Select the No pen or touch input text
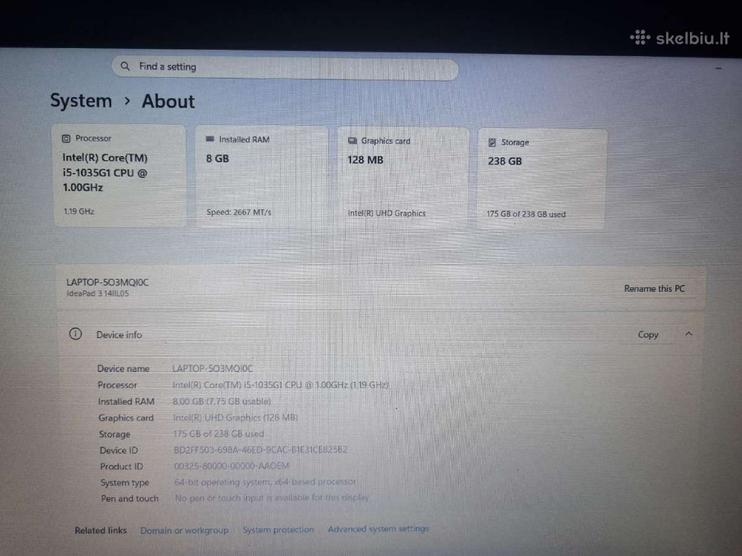The image size is (742, 556). [x=272, y=497]
